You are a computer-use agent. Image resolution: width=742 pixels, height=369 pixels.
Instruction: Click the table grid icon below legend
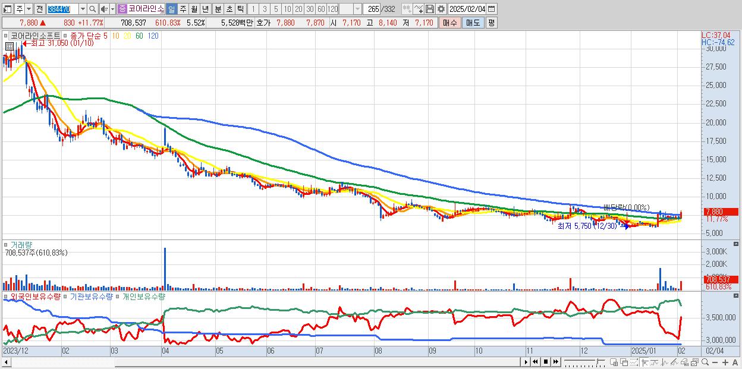[x=9, y=46]
